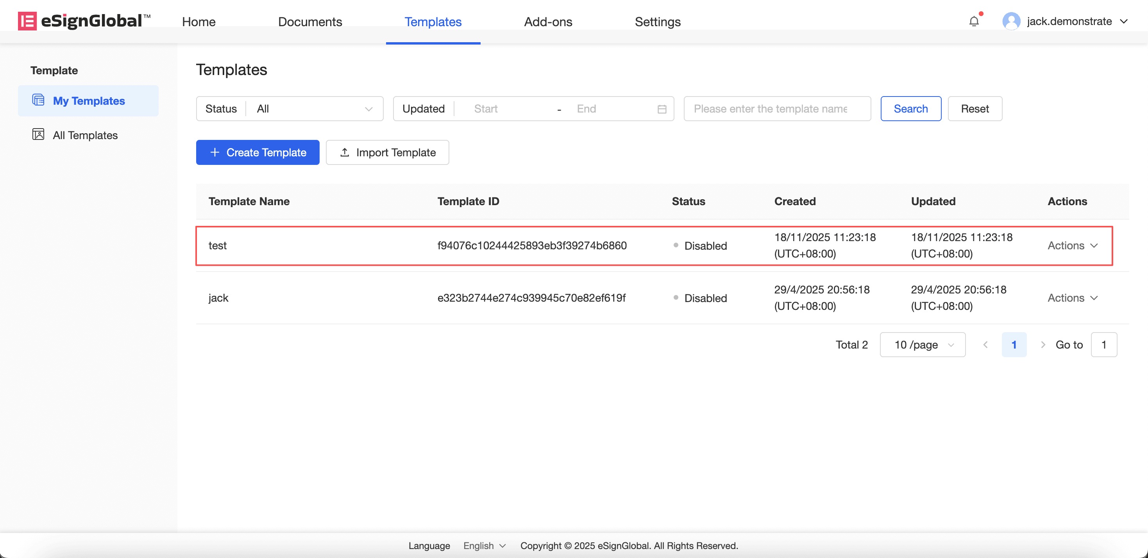
Task: Click the Import Template button
Action: tap(387, 152)
